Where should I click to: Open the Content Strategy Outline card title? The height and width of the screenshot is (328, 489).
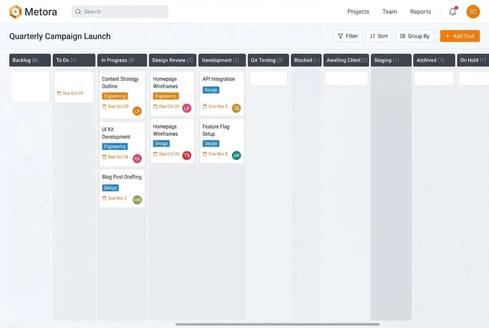(x=120, y=82)
